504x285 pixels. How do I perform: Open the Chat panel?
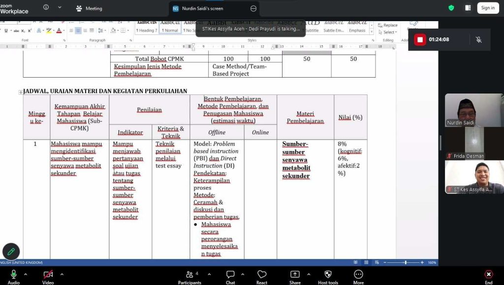click(230, 275)
